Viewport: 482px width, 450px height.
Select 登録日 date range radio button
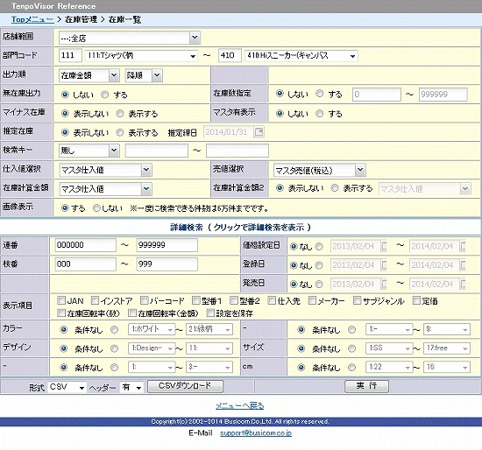point(319,265)
